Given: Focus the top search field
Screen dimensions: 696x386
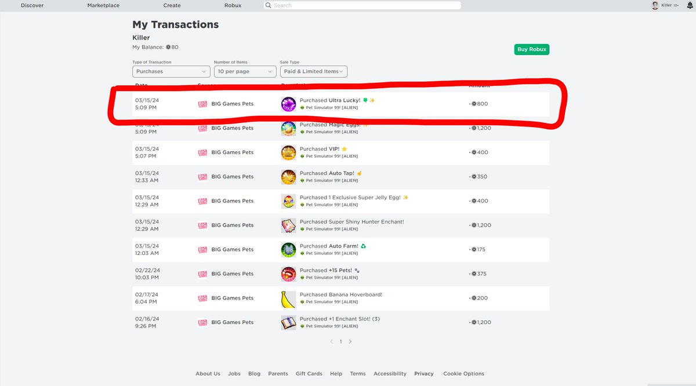Looking at the screenshot, I should pos(362,5).
